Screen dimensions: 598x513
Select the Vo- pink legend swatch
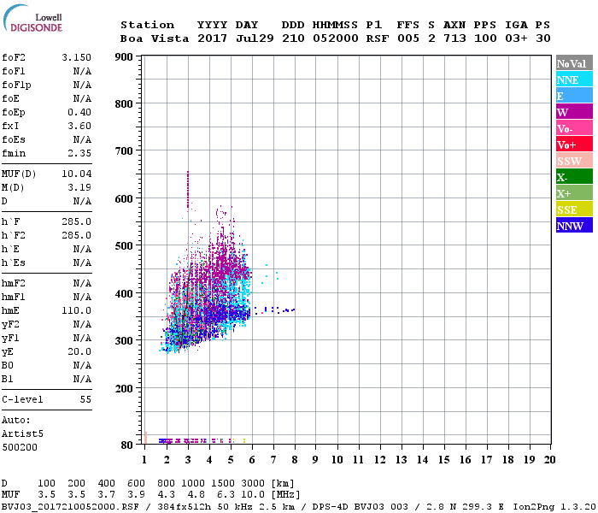pos(574,128)
